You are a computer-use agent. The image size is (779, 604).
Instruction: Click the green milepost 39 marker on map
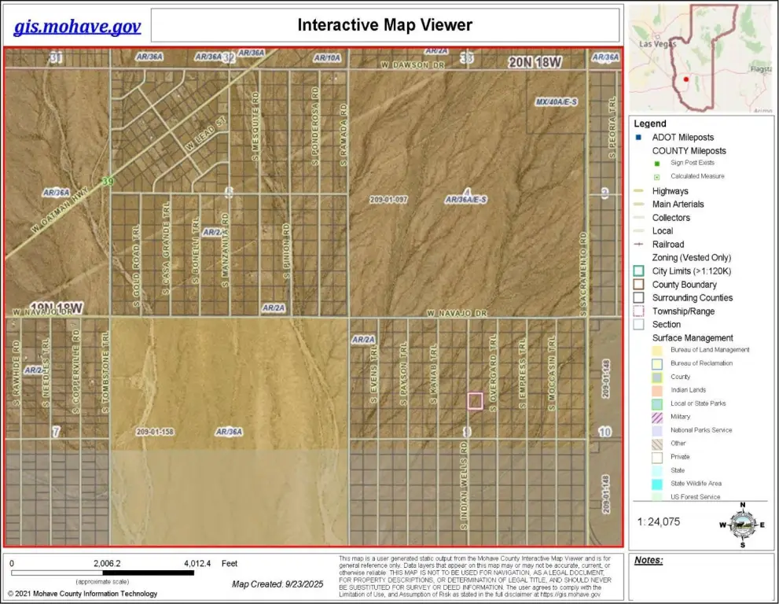105,182
